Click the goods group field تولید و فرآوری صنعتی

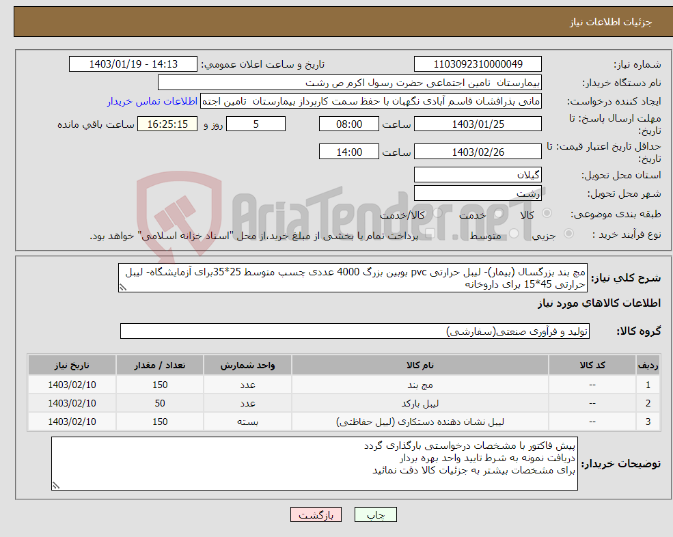click(355, 331)
